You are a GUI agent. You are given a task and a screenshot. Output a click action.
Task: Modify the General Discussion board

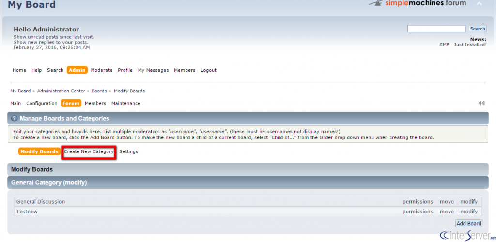[469, 202]
